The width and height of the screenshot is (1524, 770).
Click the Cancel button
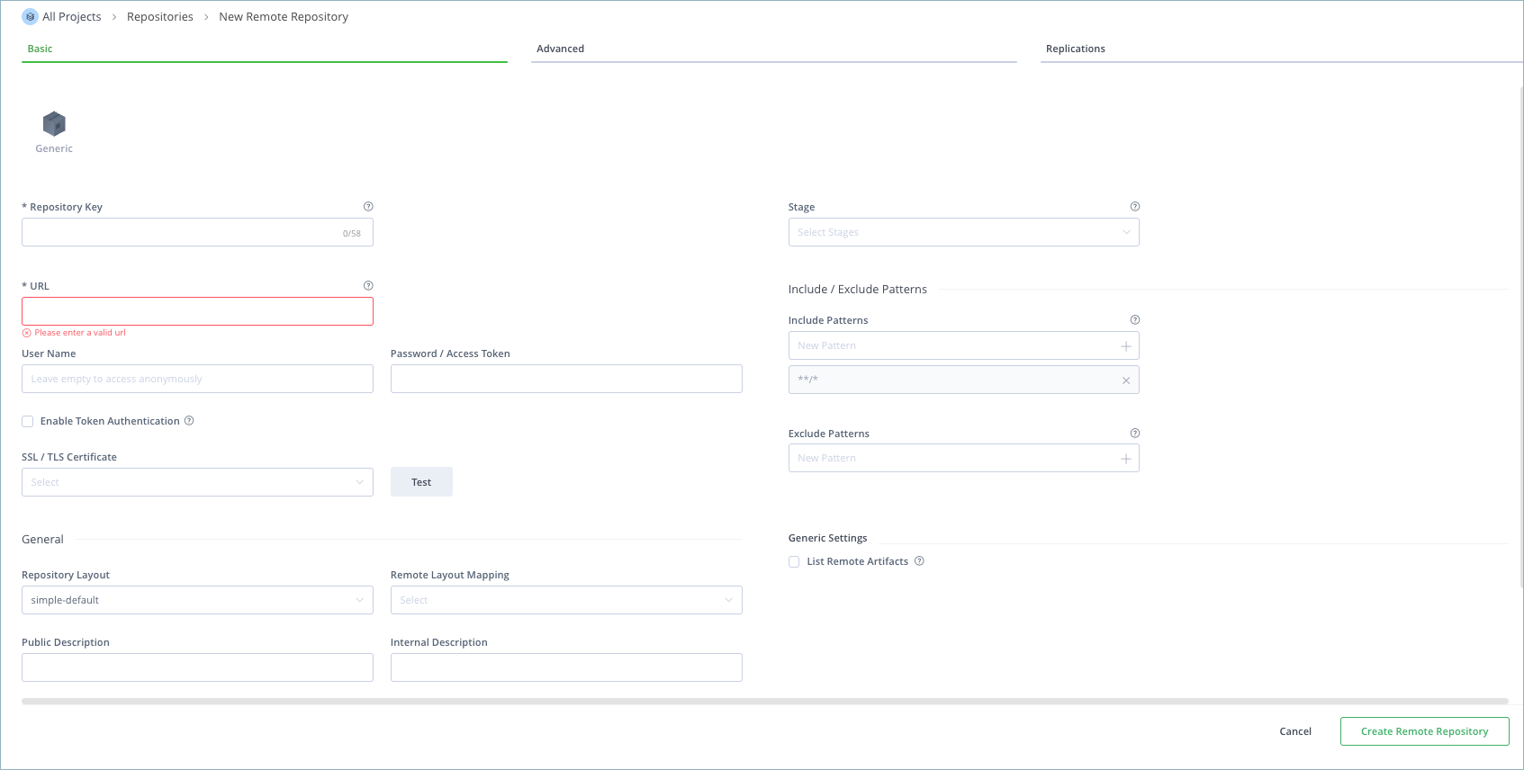coord(1295,731)
